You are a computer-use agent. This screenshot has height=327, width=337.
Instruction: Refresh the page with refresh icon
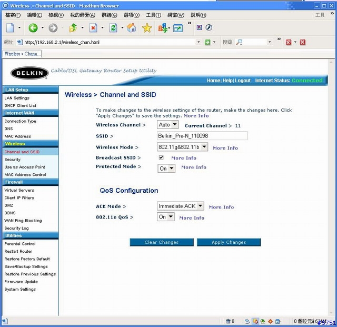point(113,28)
